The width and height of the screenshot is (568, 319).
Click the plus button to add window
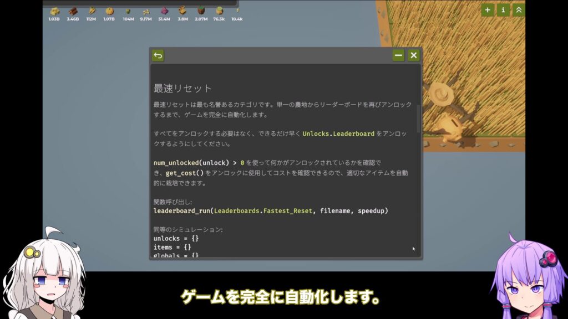[x=487, y=9]
